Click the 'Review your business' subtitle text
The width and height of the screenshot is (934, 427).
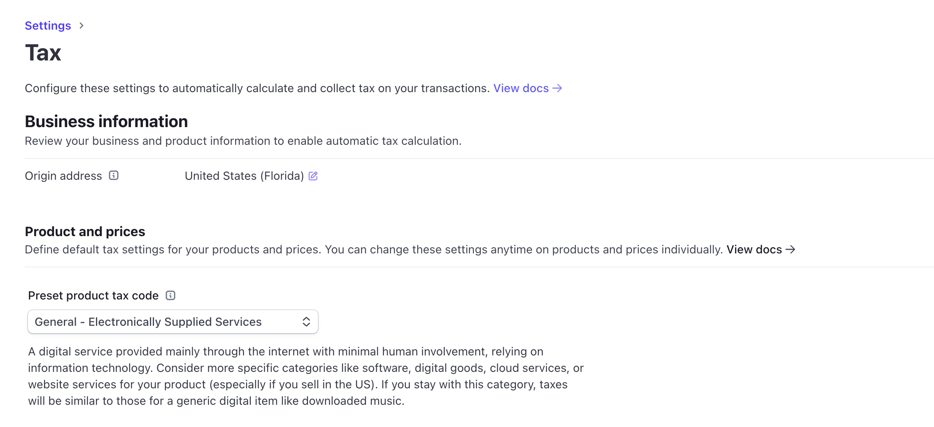click(243, 141)
